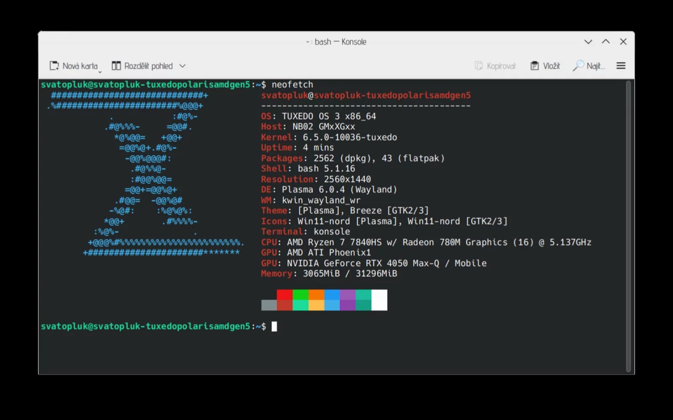Click the white color block
This screenshot has height=420, width=673.
click(379, 300)
